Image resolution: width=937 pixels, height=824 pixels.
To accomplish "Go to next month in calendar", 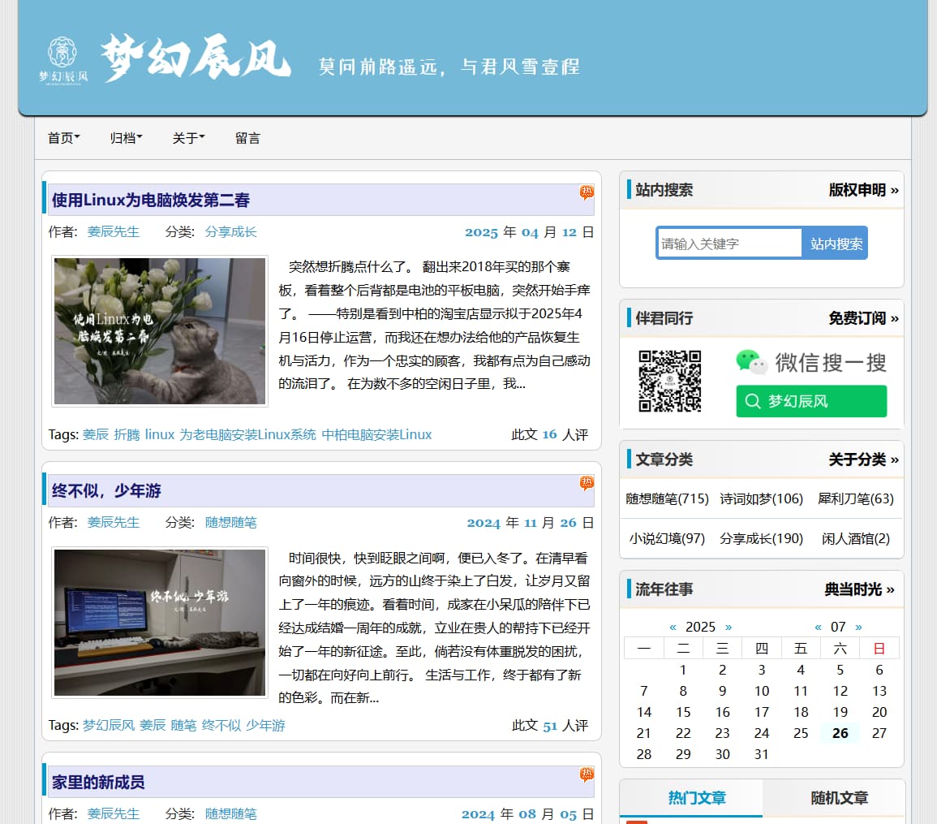I will click(858, 627).
